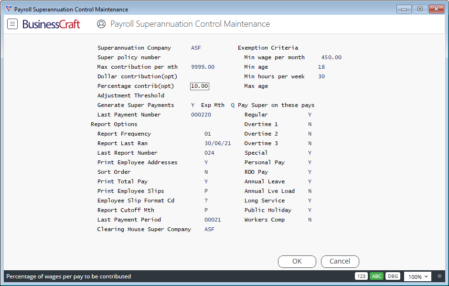Click the Exp Mth value Q
The height and width of the screenshot is (286, 449).
pyautogui.click(x=233, y=105)
